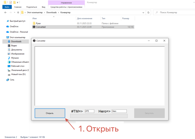195x139 pixels.
Task: Open the Файл menu tab
Action: [x=7, y=7]
